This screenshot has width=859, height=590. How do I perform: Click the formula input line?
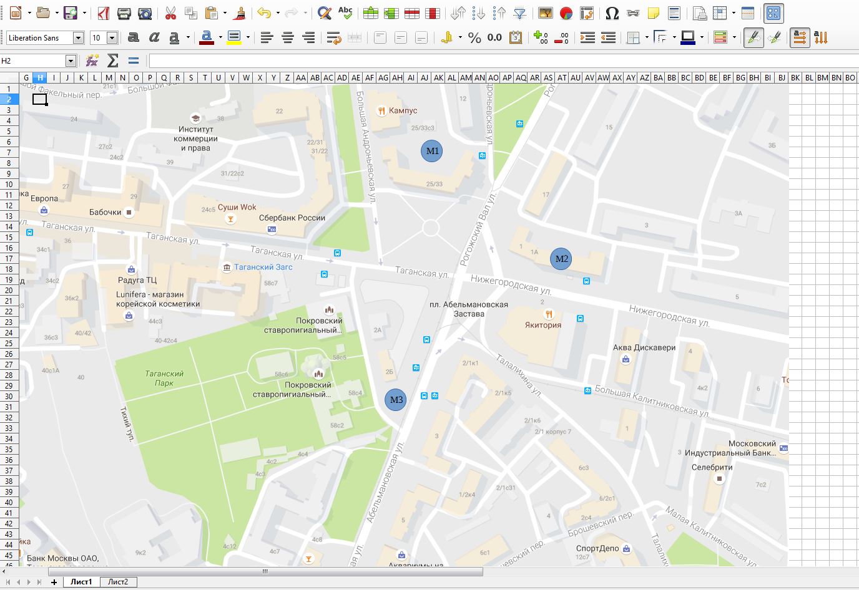[499, 60]
